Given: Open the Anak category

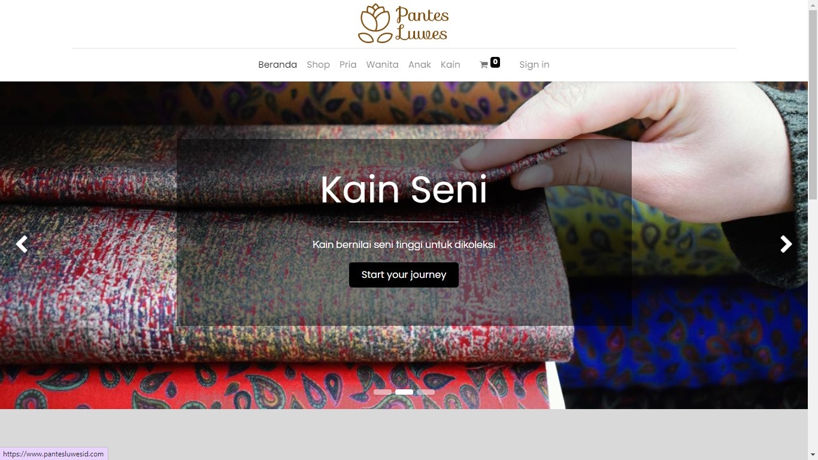Looking at the screenshot, I should click(419, 65).
